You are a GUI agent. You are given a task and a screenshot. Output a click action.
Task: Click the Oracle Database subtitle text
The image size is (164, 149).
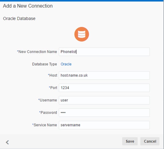(x=19, y=19)
